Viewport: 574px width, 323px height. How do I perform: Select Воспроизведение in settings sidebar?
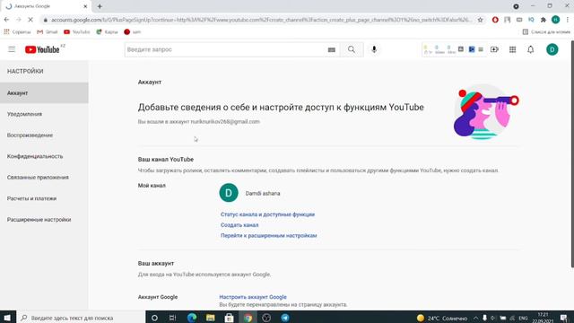click(x=44, y=135)
